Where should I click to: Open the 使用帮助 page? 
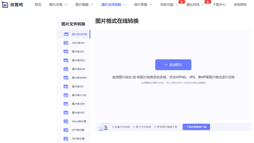[x=240, y=5]
